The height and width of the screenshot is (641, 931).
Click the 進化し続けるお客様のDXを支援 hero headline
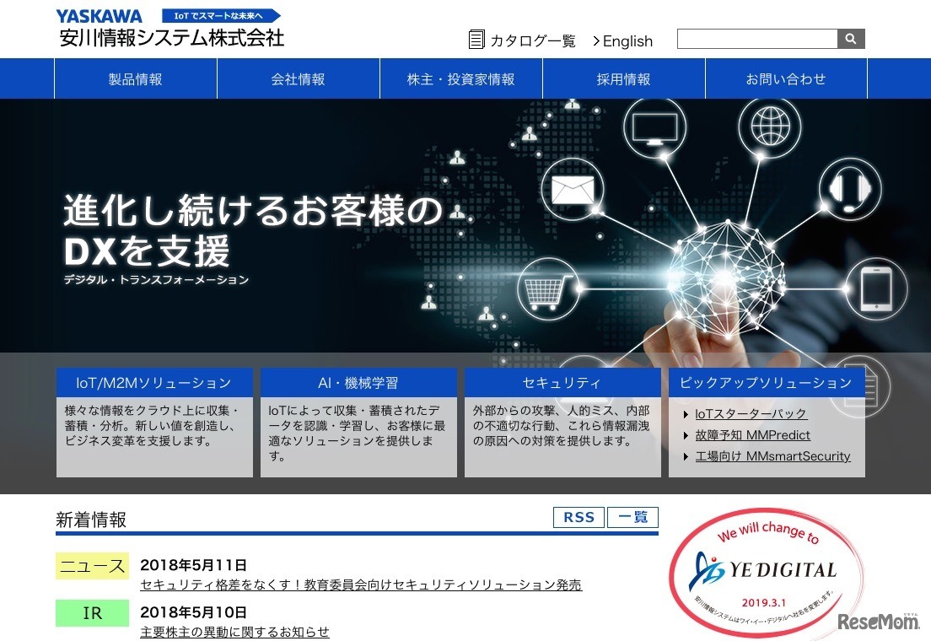[x=254, y=230]
